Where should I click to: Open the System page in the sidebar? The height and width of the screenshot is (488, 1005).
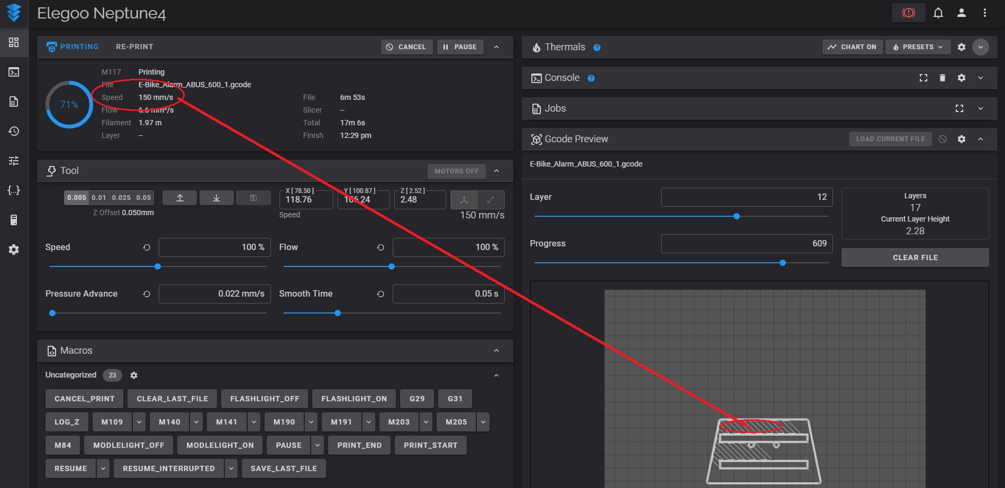coord(14,220)
